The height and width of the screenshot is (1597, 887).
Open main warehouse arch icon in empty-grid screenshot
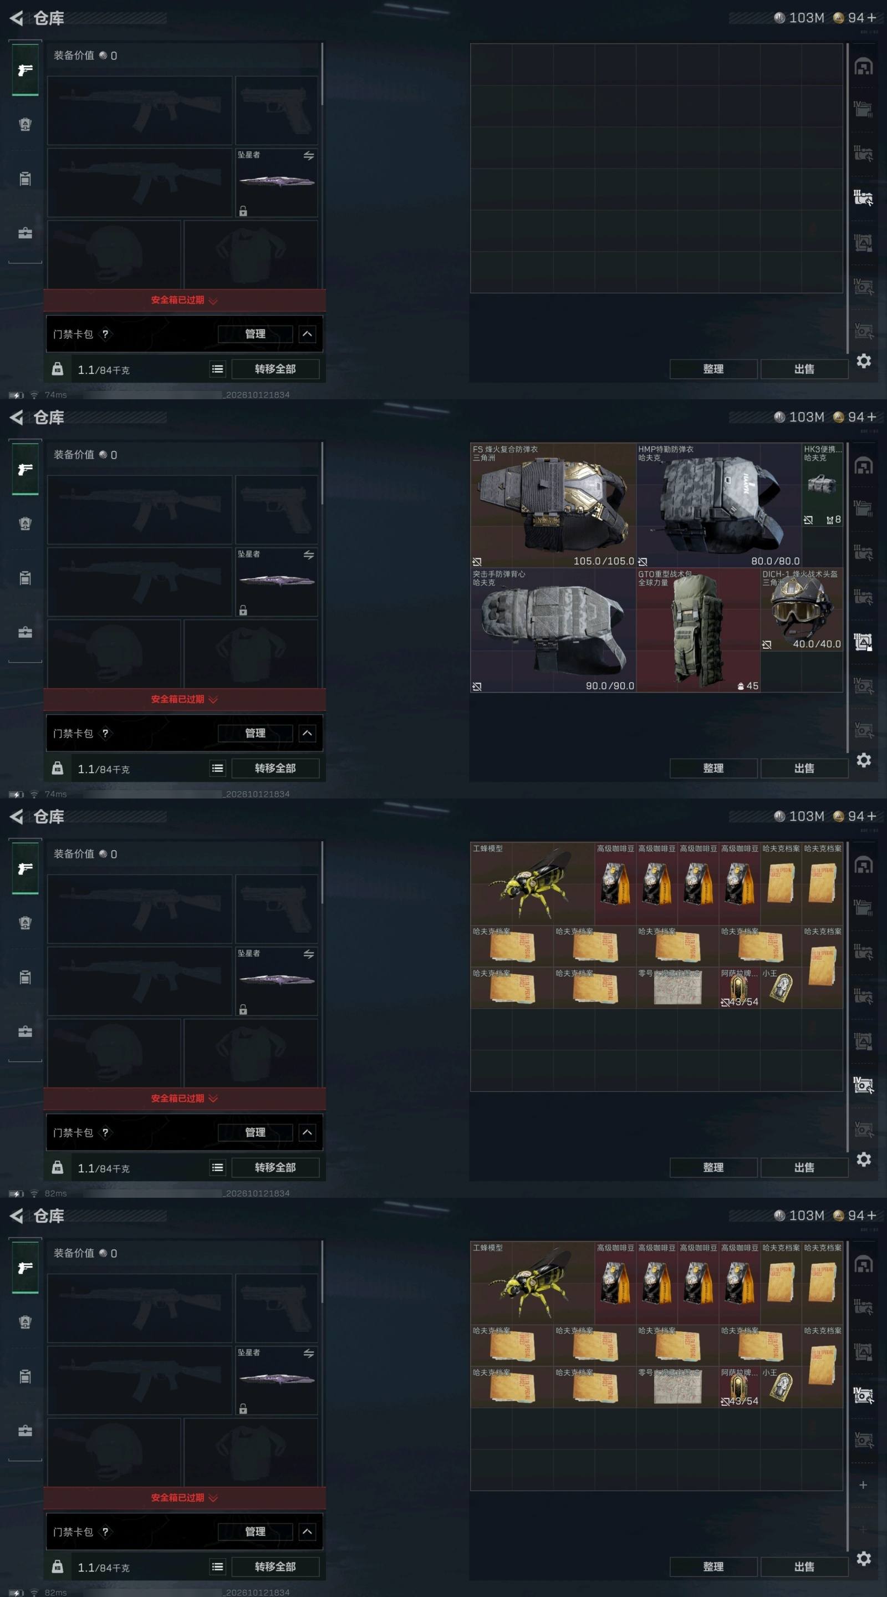click(864, 67)
